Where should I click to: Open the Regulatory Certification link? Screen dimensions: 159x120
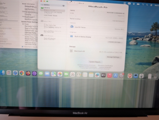pyautogui.click(x=105, y=66)
